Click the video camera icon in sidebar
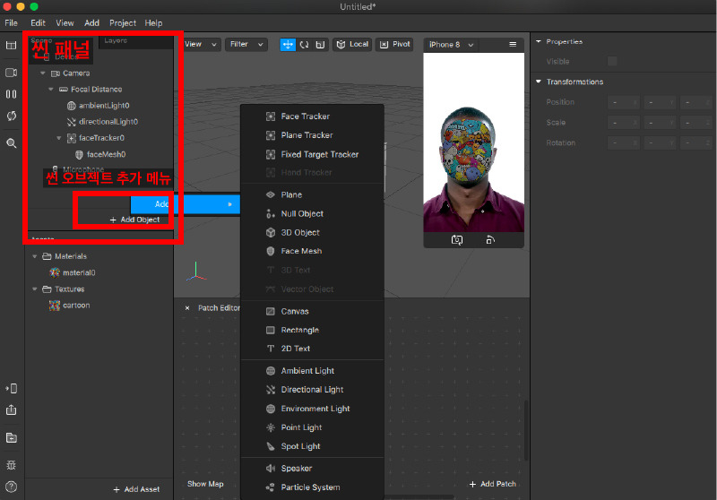 [12, 73]
